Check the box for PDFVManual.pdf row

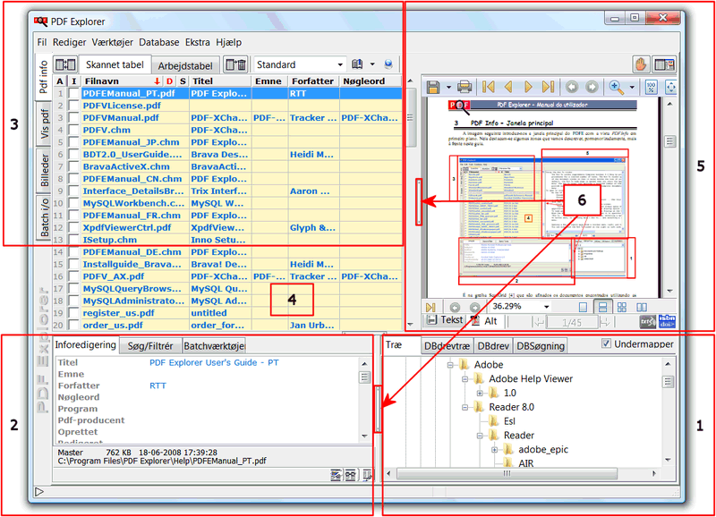click(74, 117)
